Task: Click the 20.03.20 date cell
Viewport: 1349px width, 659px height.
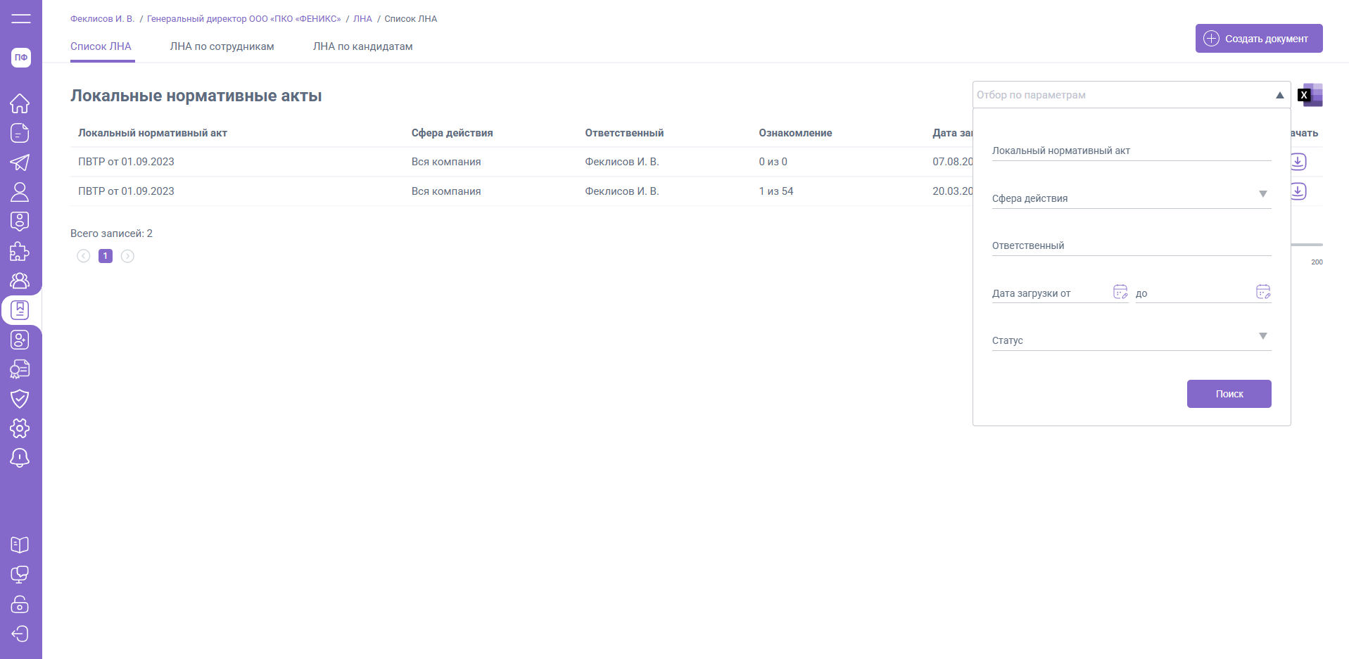Action: pyautogui.click(x=952, y=191)
